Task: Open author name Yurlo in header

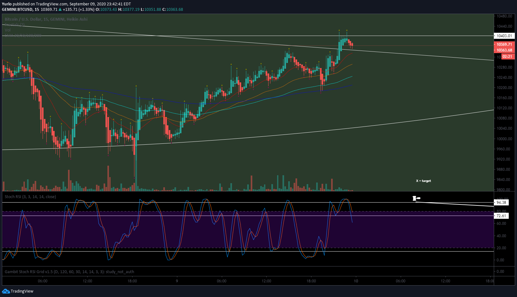Action: tap(7, 4)
